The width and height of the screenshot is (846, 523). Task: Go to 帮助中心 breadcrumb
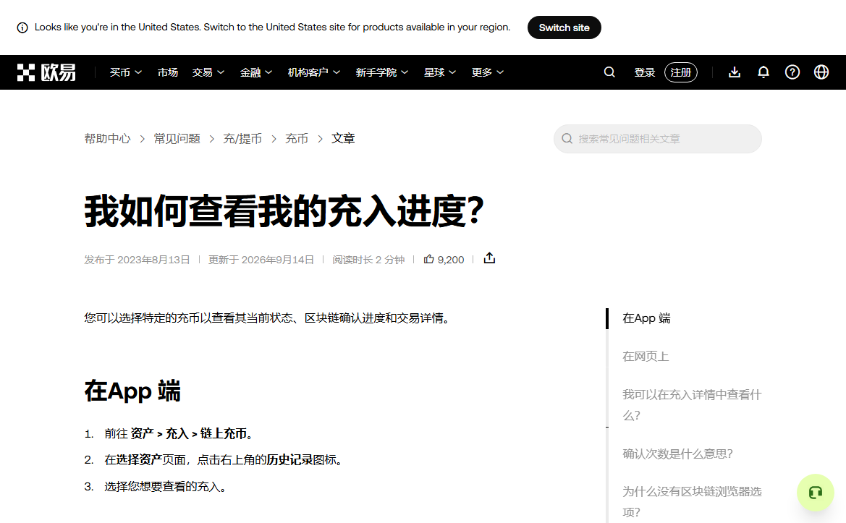coord(107,139)
